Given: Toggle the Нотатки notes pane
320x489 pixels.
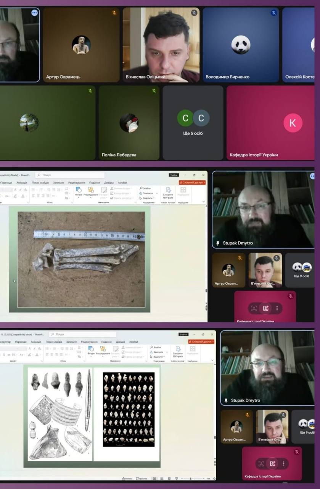Looking at the screenshot, I should click(127, 478).
